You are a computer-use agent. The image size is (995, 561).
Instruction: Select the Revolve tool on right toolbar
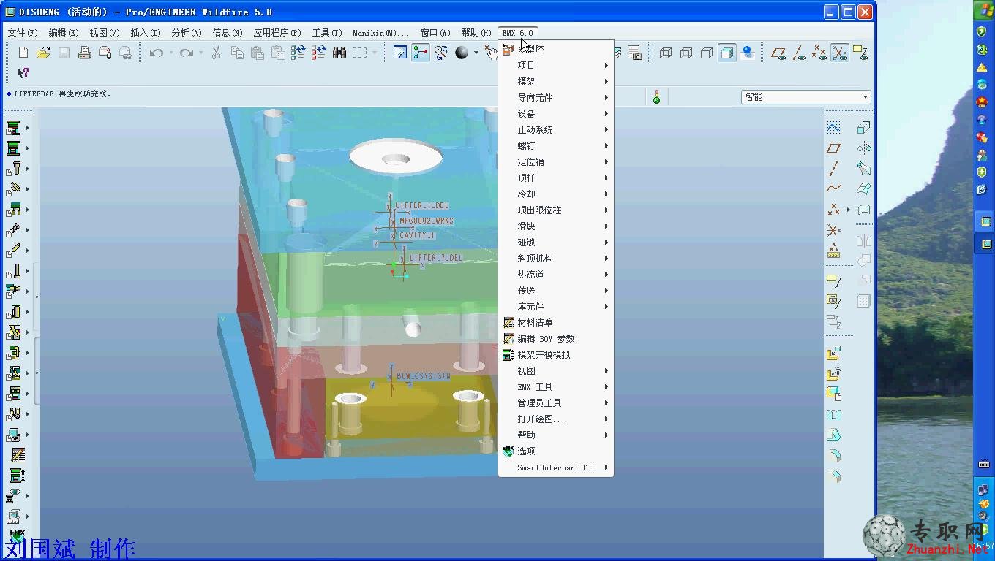[864, 148]
